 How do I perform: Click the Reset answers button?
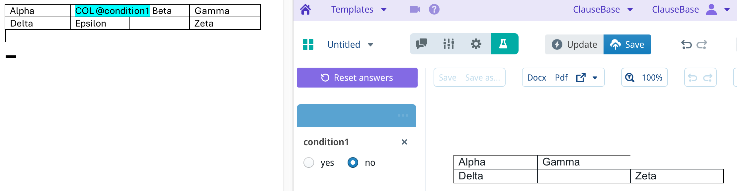[x=357, y=78]
